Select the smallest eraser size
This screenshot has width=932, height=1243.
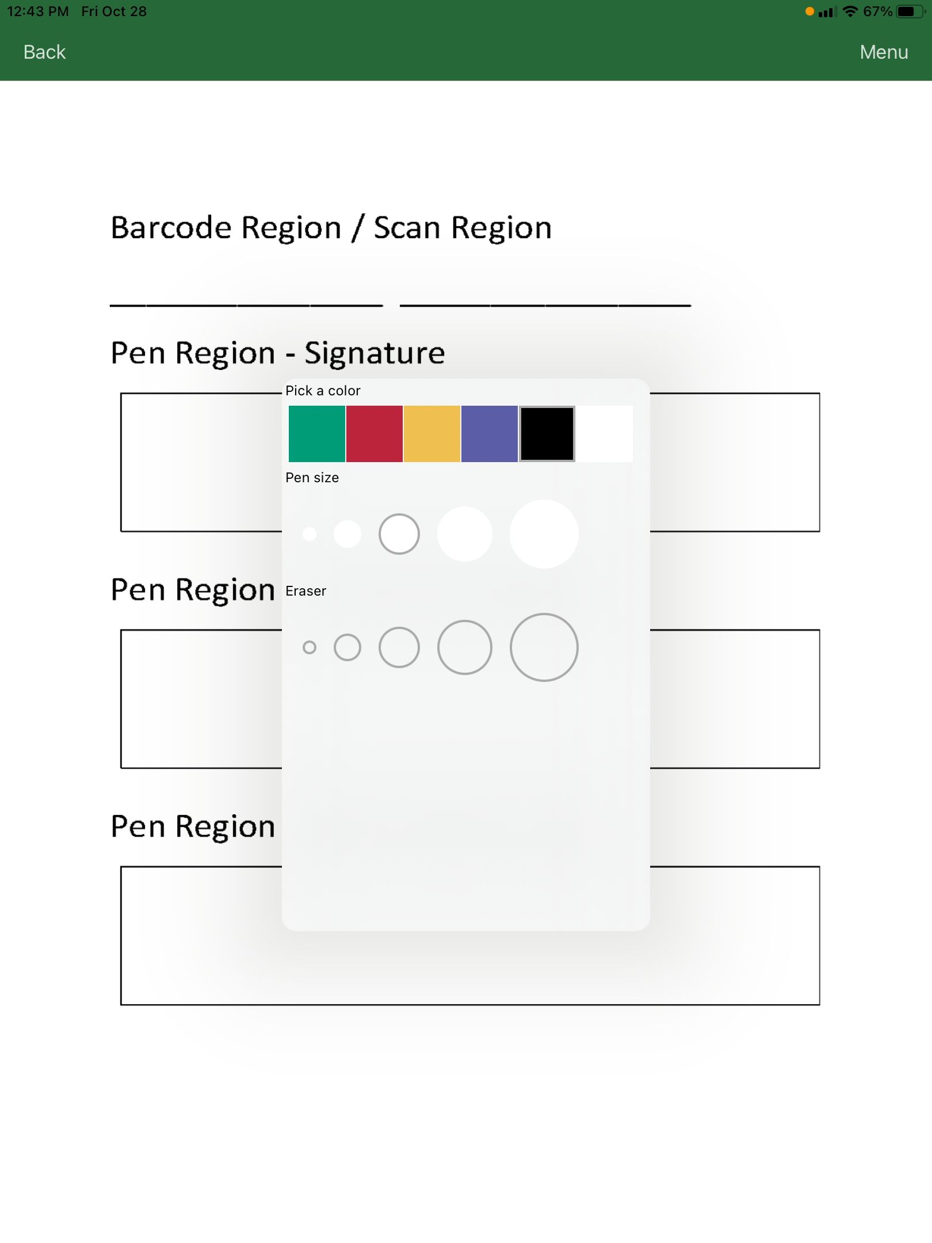[310, 647]
